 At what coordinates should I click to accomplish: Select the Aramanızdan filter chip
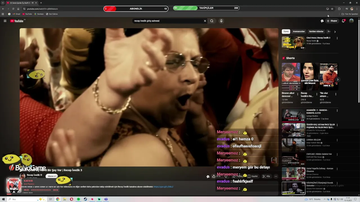299,31
